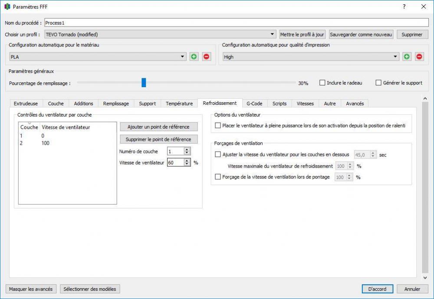The image size is (434, 299).
Task: Click the Vitesse de ventilateur 60 input field
Action: pyautogui.click(x=176, y=162)
